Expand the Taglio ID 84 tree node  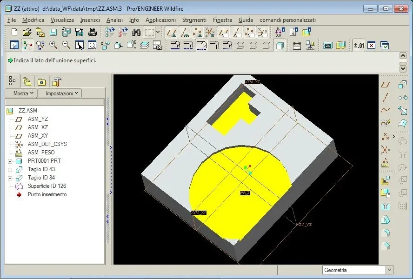tap(10, 178)
